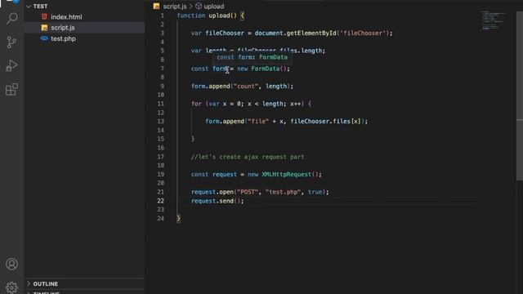Click the "POST" string on line 21
This screenshot has width=523, height=294.
(x=247, y=192)
